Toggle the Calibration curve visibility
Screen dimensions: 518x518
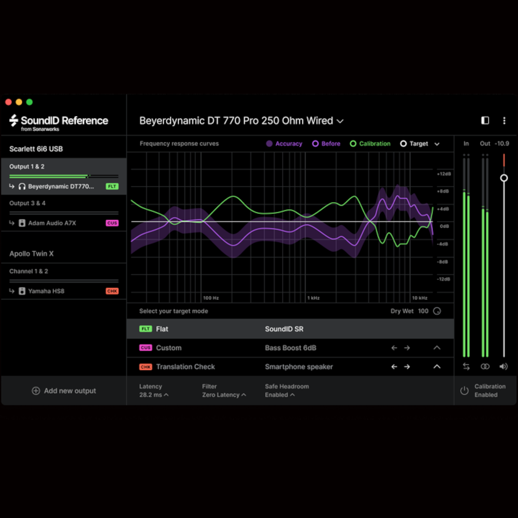(370, 143)
